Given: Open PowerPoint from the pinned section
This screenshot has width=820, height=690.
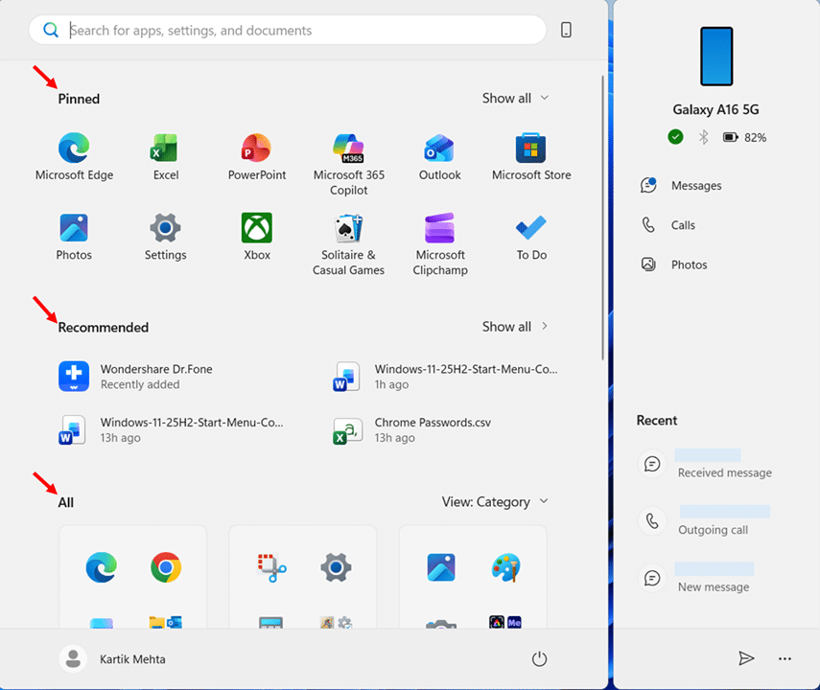Looking at the screenshot, I should [x=257, y=156].
